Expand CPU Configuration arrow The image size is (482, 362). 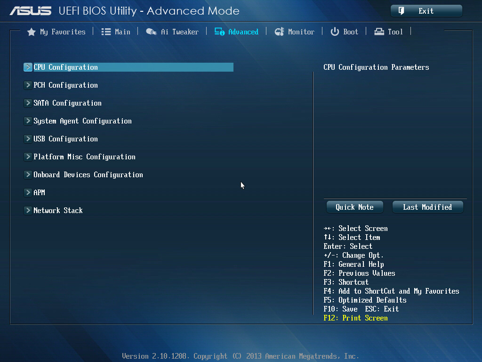[x=28, y=67]
